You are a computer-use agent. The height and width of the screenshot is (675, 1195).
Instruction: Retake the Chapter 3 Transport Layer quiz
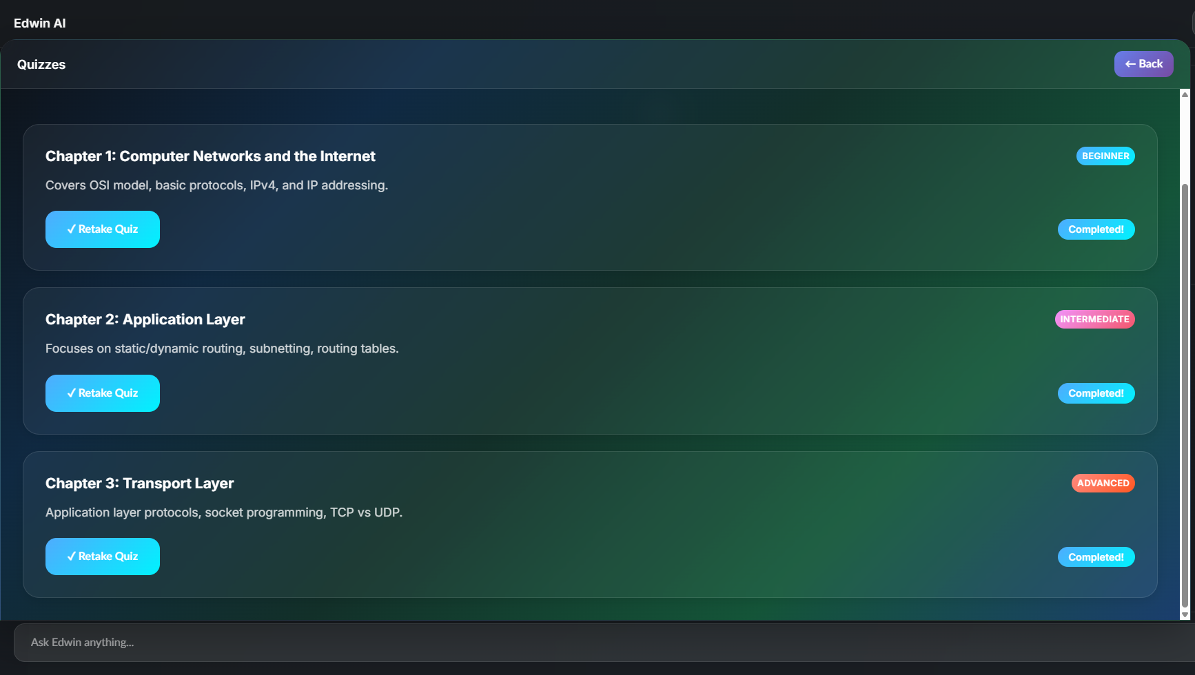(x=103, y=557)
